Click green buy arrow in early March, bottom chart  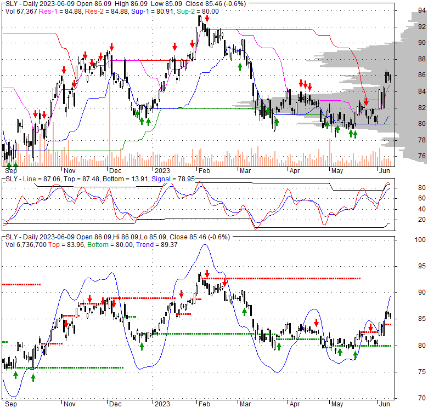click(244, 312)
